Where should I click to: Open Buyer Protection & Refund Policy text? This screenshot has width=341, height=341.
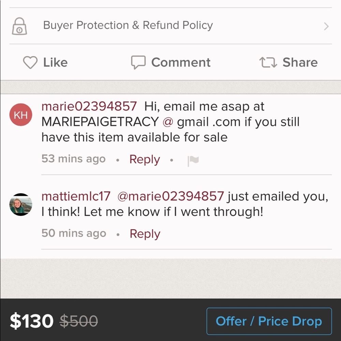[128, 25]
